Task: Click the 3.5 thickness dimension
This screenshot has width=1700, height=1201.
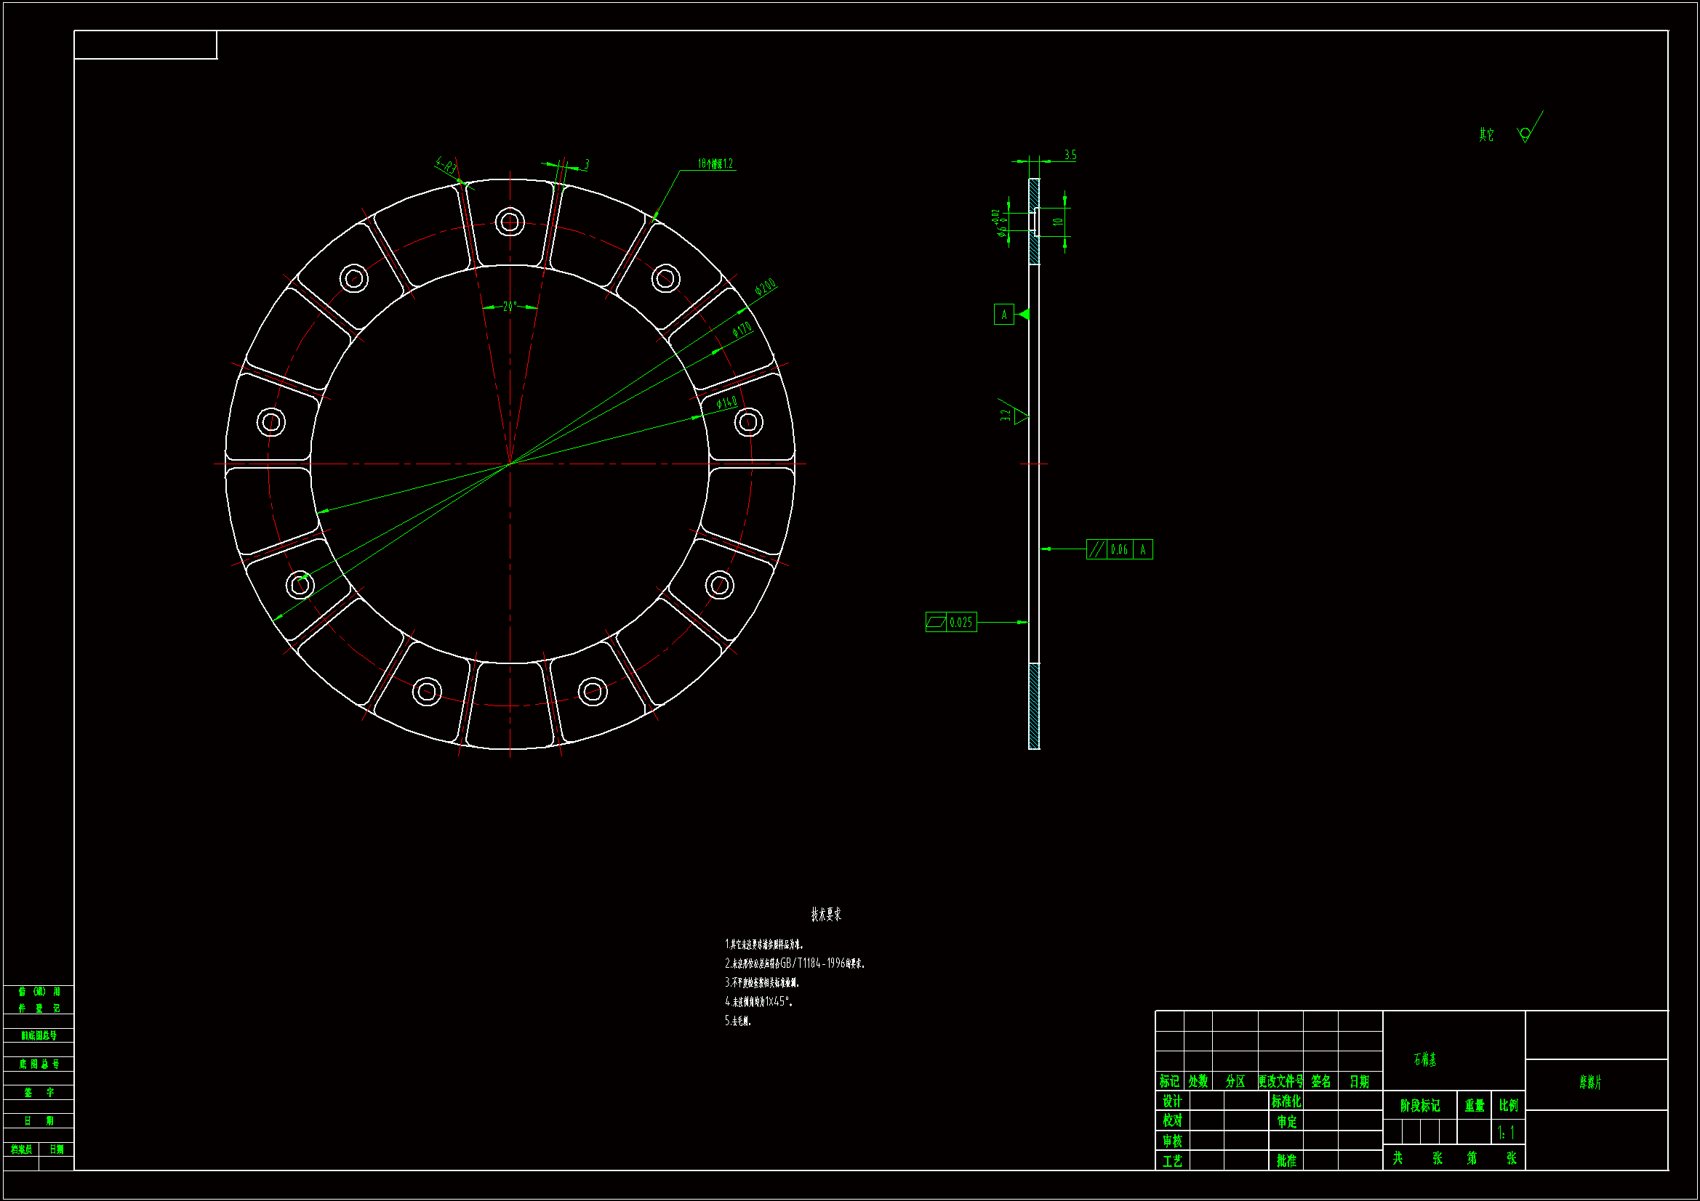Action: pos(1070,155)
